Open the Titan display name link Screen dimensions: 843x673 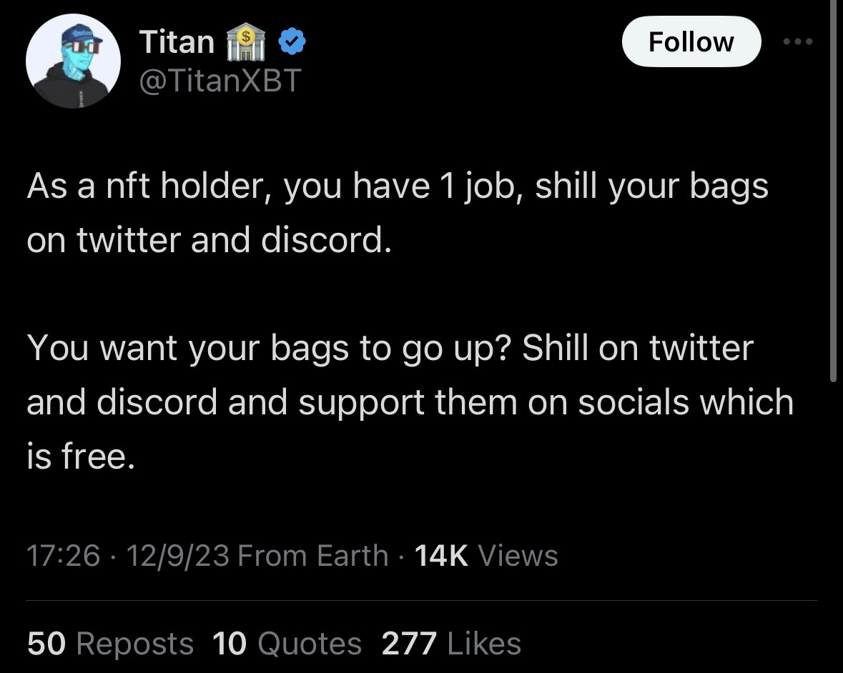click(x=177, y=42)
